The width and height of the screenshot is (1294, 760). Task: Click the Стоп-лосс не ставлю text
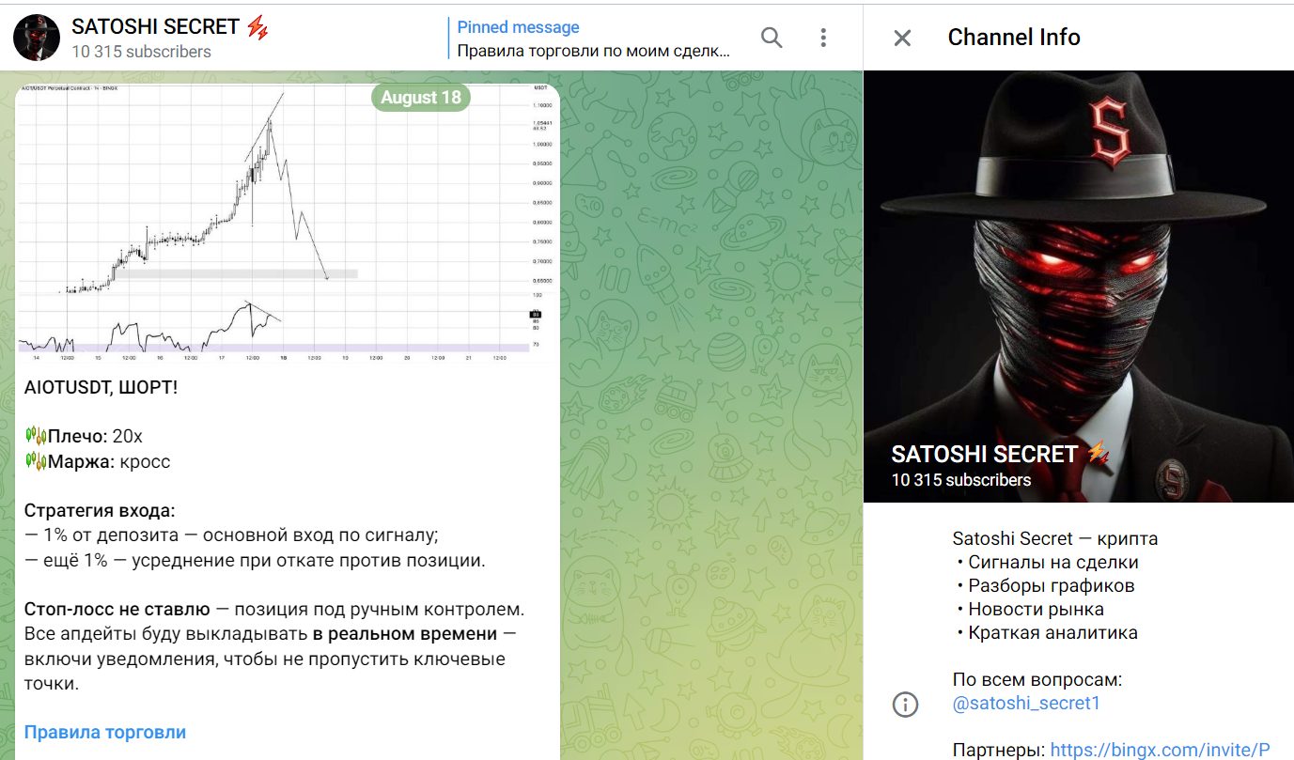(x=117, y=610)
